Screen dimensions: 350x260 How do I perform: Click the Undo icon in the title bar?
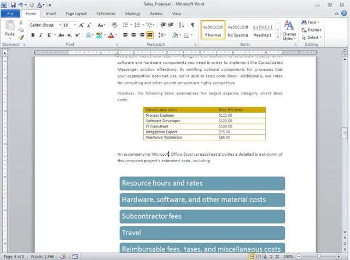point(21,5)
